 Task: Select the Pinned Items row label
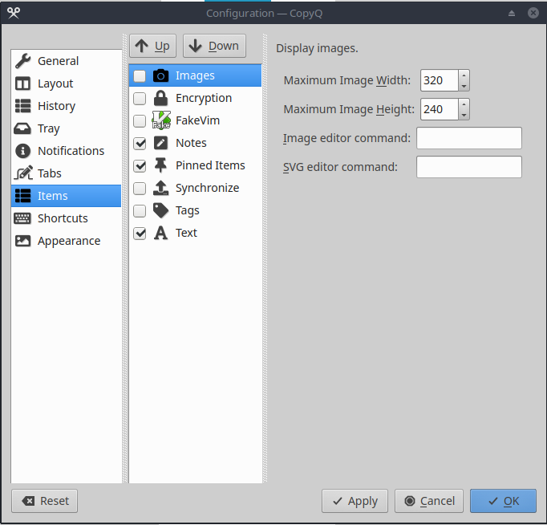click(210, 165)
